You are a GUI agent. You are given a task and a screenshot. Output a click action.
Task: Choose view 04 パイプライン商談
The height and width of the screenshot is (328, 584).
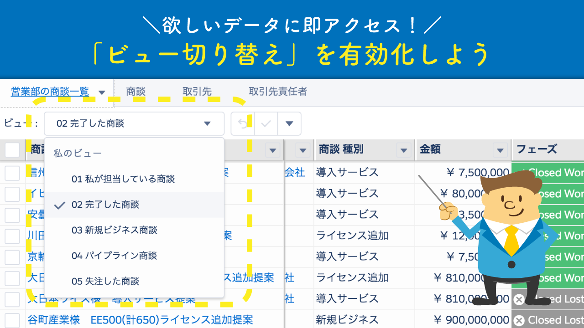point(134,256)
